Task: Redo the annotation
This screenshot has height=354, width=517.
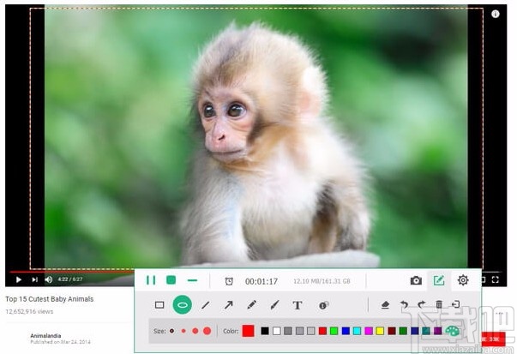Action: (421, 304)
